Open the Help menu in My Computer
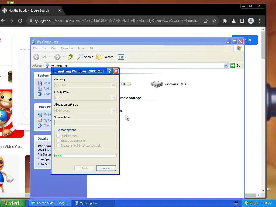Viewport: 276px width, 207px height. 92,48
